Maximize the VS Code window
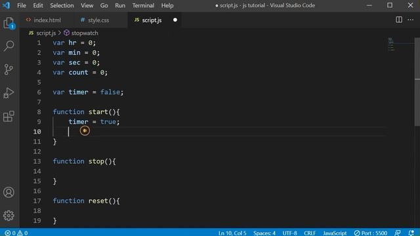420x236 pixels. pos(390,5)
